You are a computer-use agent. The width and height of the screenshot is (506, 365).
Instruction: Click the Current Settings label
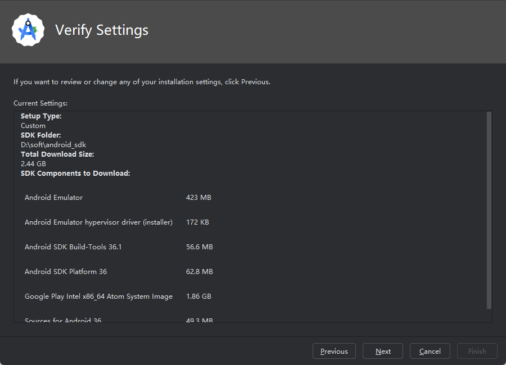pyautogui.click(x=40, y=103)
